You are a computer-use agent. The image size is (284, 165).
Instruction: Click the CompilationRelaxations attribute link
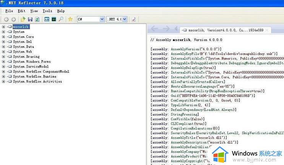coord(191,128)
